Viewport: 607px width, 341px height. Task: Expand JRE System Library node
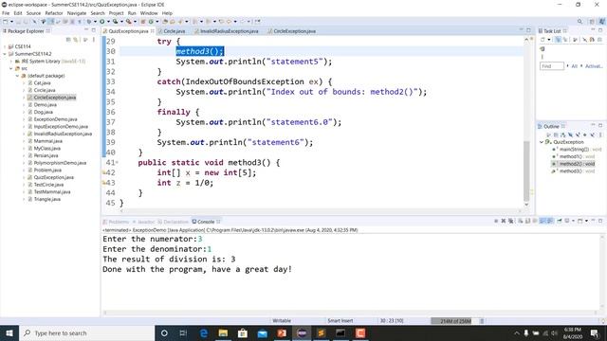click(10, 61)
